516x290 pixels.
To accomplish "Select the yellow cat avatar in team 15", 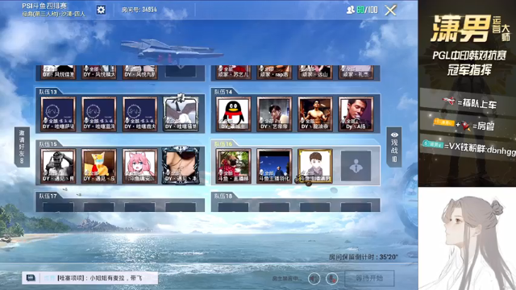I will [99, 166].
